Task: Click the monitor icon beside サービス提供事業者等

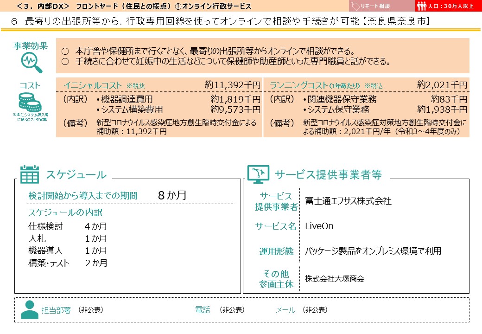Action: tap(258, 174)
